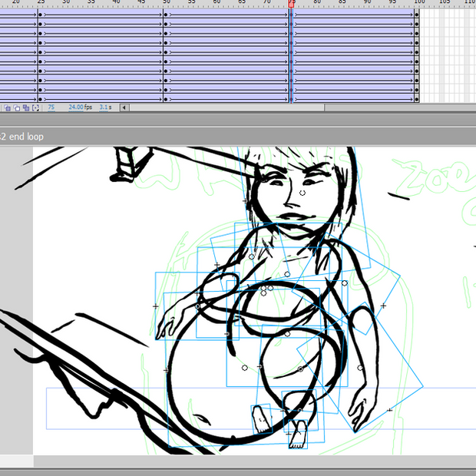Viewport: 476px width, 476px height.
Task: Select the top layer end keyframe at frame 100
Action: click(x=417, y=15)
